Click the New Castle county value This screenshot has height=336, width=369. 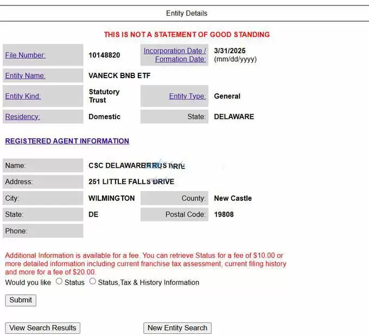[233, 198]
